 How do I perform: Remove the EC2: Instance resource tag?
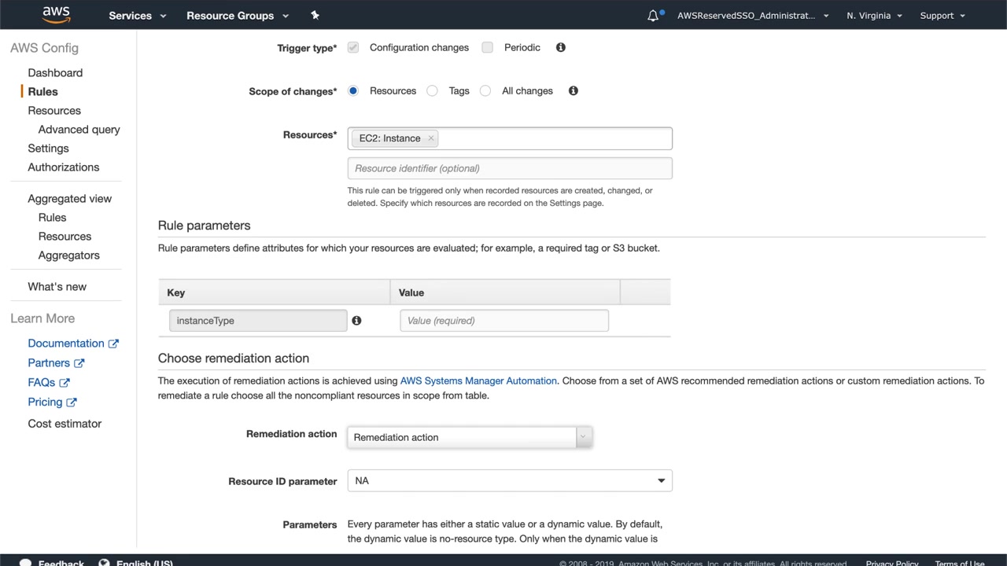click(431, 138)
